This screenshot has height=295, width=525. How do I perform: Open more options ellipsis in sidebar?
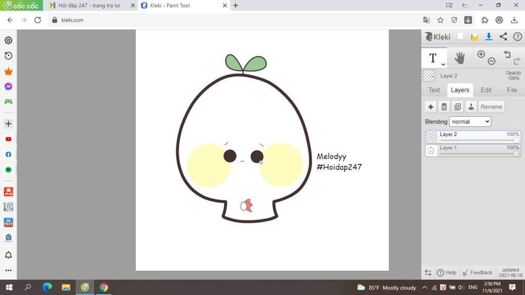pyautogui.click(x=8, y=270)
